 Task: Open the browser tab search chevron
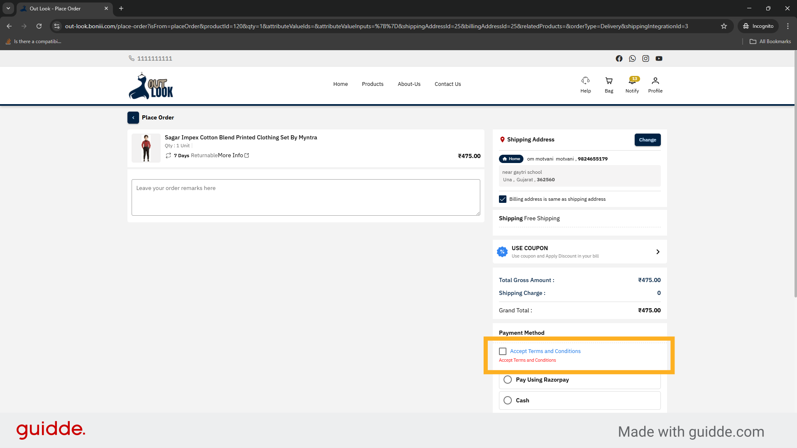8,8
